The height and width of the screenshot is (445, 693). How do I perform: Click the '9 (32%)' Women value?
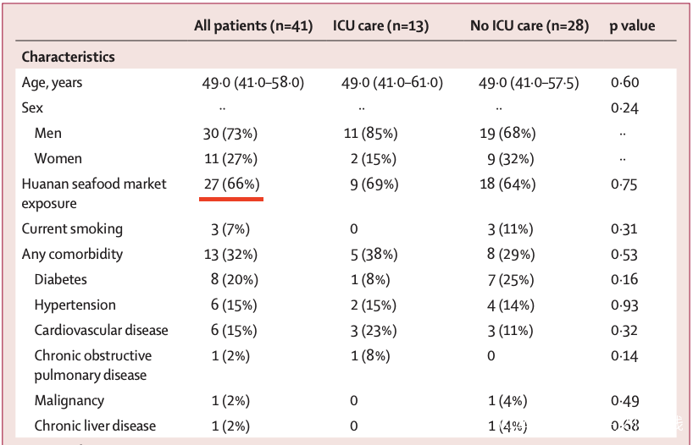[x=508, y=159]
